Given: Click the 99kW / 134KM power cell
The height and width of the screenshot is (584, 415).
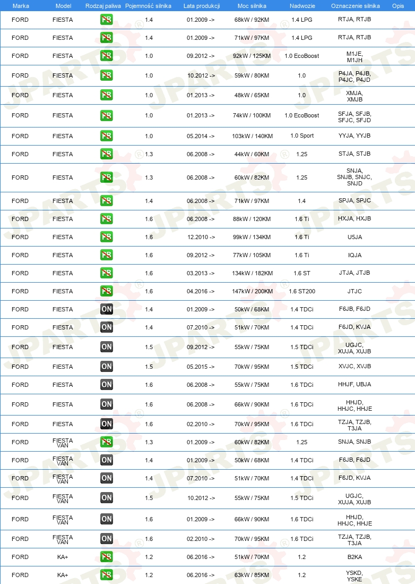Looking at the screenshot, I should (x=252, y=237).
